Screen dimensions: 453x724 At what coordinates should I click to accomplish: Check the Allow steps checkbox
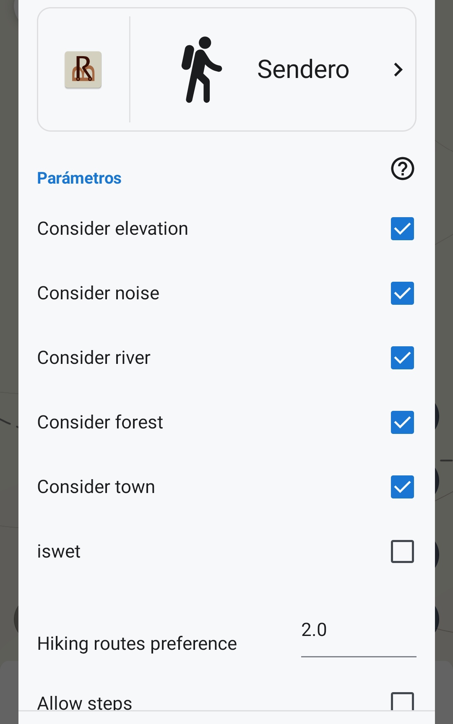[402, 702]
